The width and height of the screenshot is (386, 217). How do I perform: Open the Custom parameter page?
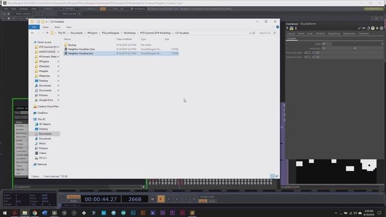291,39
